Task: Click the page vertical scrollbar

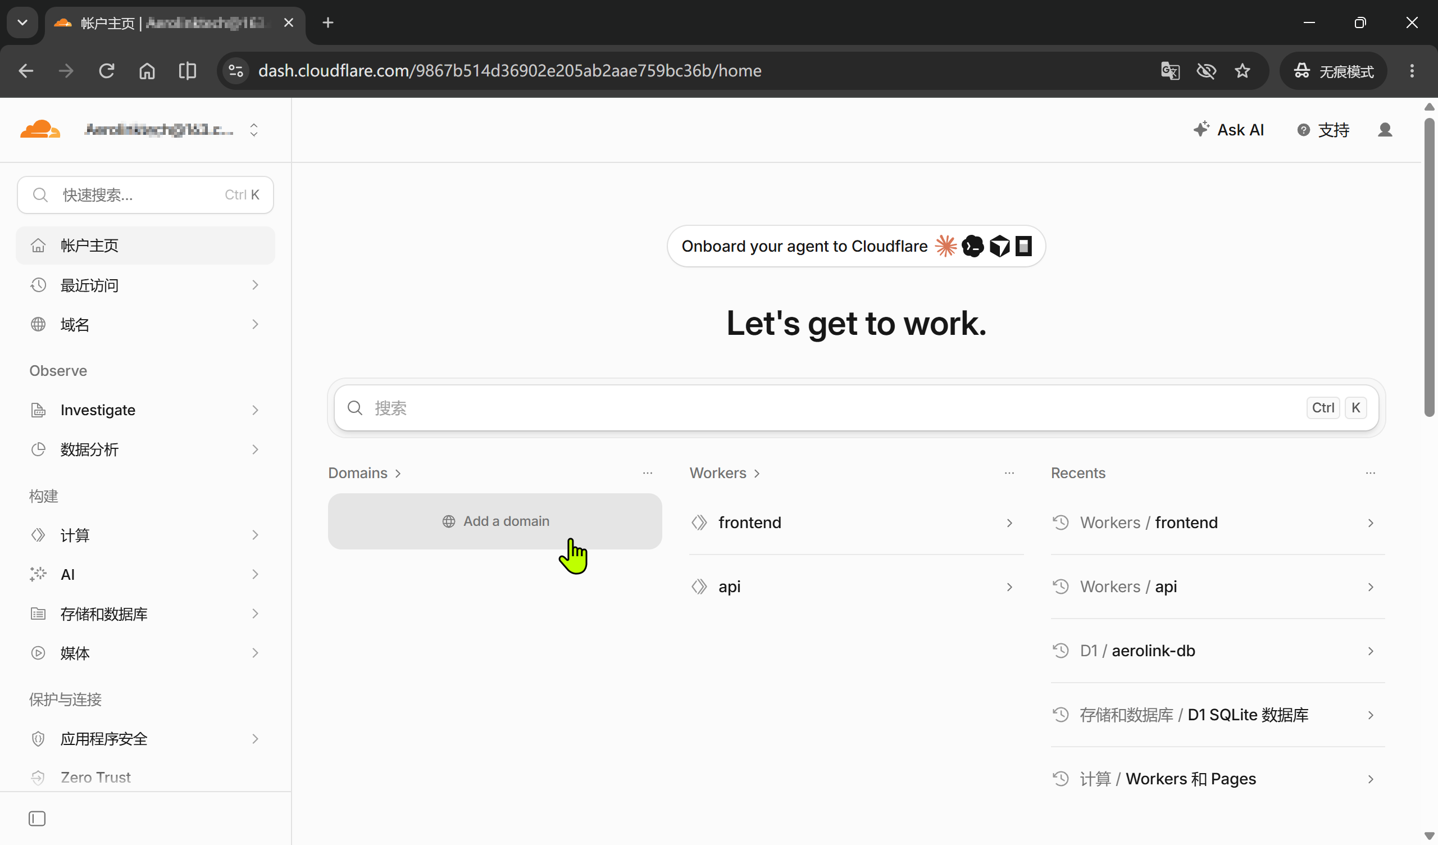Action: 1429,267
